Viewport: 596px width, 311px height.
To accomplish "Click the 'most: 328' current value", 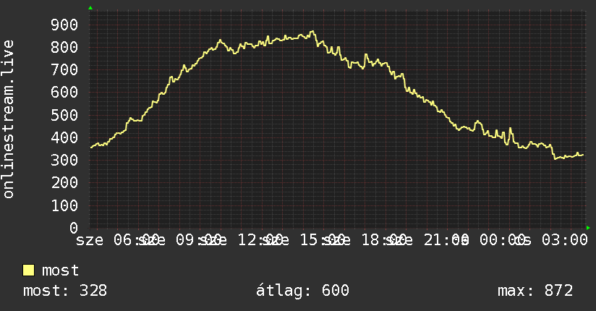I will click(65, 291).
